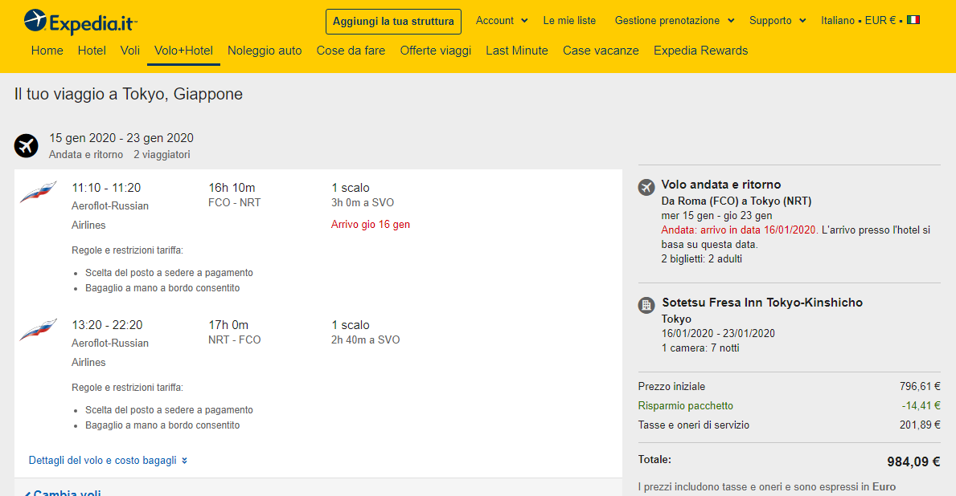
Task: Open the Hotel tab
Action: [x=92, y=51]
